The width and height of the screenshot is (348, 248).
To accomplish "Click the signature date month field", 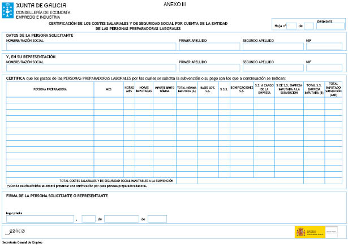I will (x=121, y=219).
